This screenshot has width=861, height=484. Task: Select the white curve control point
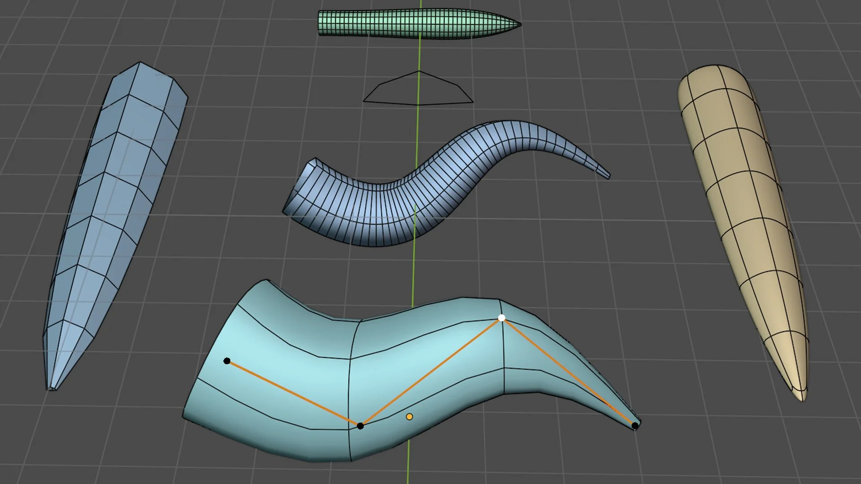[502, 318]
